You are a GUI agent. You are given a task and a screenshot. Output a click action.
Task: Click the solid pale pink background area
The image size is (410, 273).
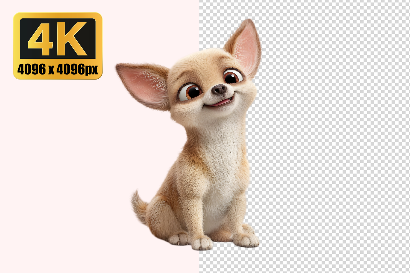(x=68, y=164)
